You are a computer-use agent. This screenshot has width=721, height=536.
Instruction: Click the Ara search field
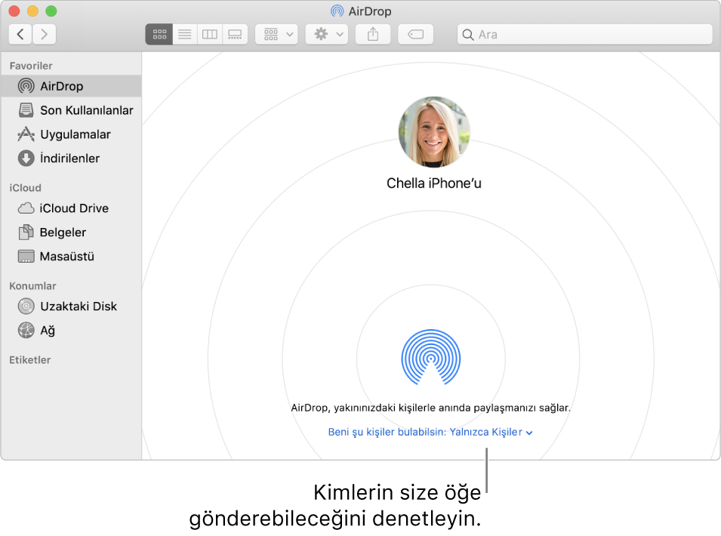(x=585, y=35)
